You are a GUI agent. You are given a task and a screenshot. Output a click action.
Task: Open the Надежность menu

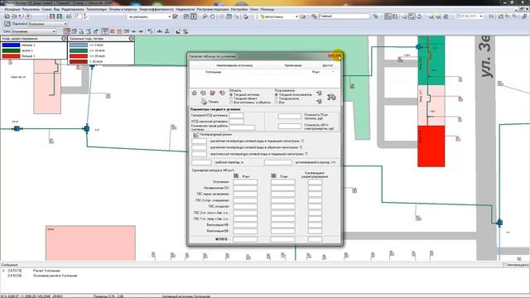pos(185,9)
